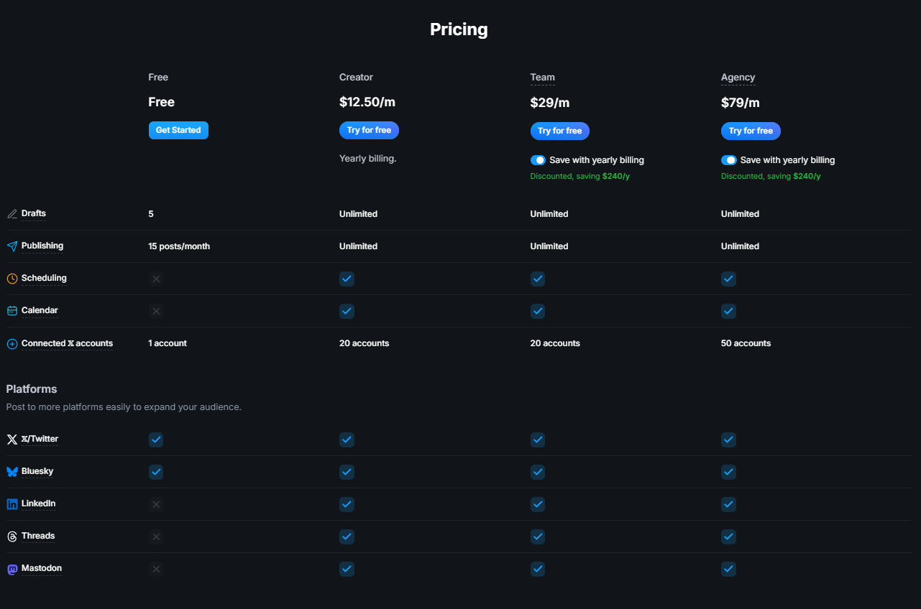Screen dimensions: 921x609
Task: Click the Team plan name label
Action: 543,77
